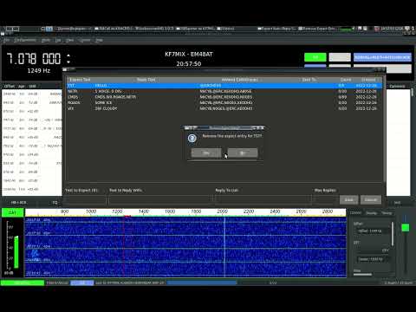Click the Save button in expect dialog
The width and height of the screenshot is (416, 312).
[x=349, y=199]
